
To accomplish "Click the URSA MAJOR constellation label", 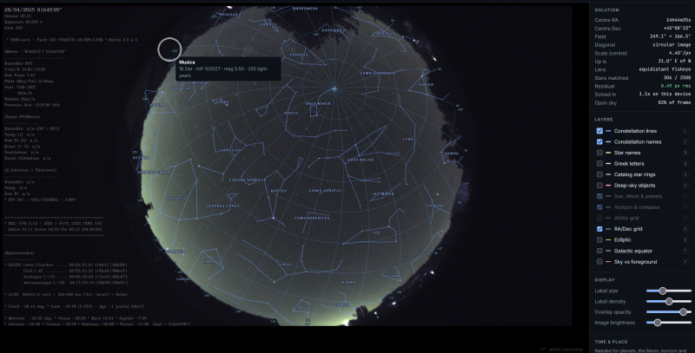I will (x=361, y=160).
